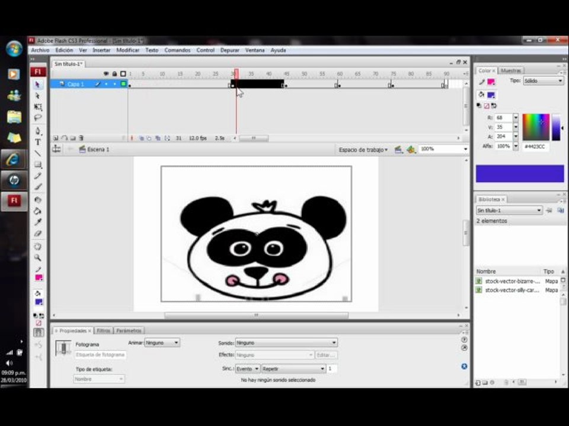Switch to the Parámetros tab

click(x=129, y=331)
